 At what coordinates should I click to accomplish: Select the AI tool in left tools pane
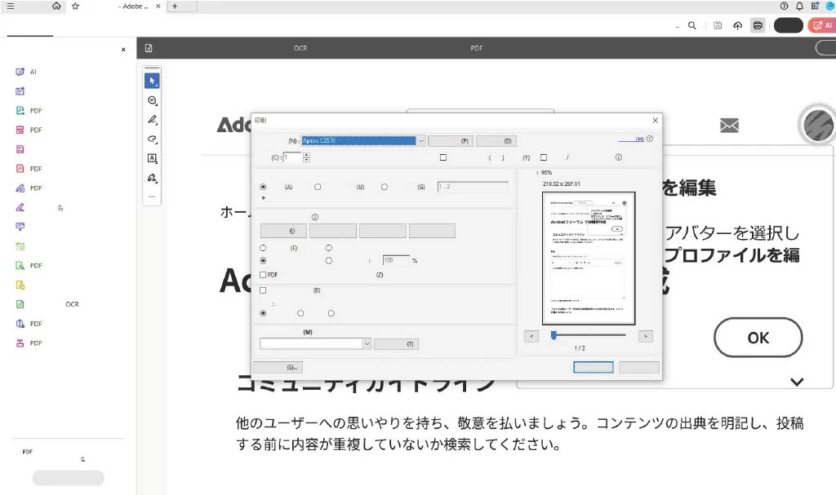(20, 72)
